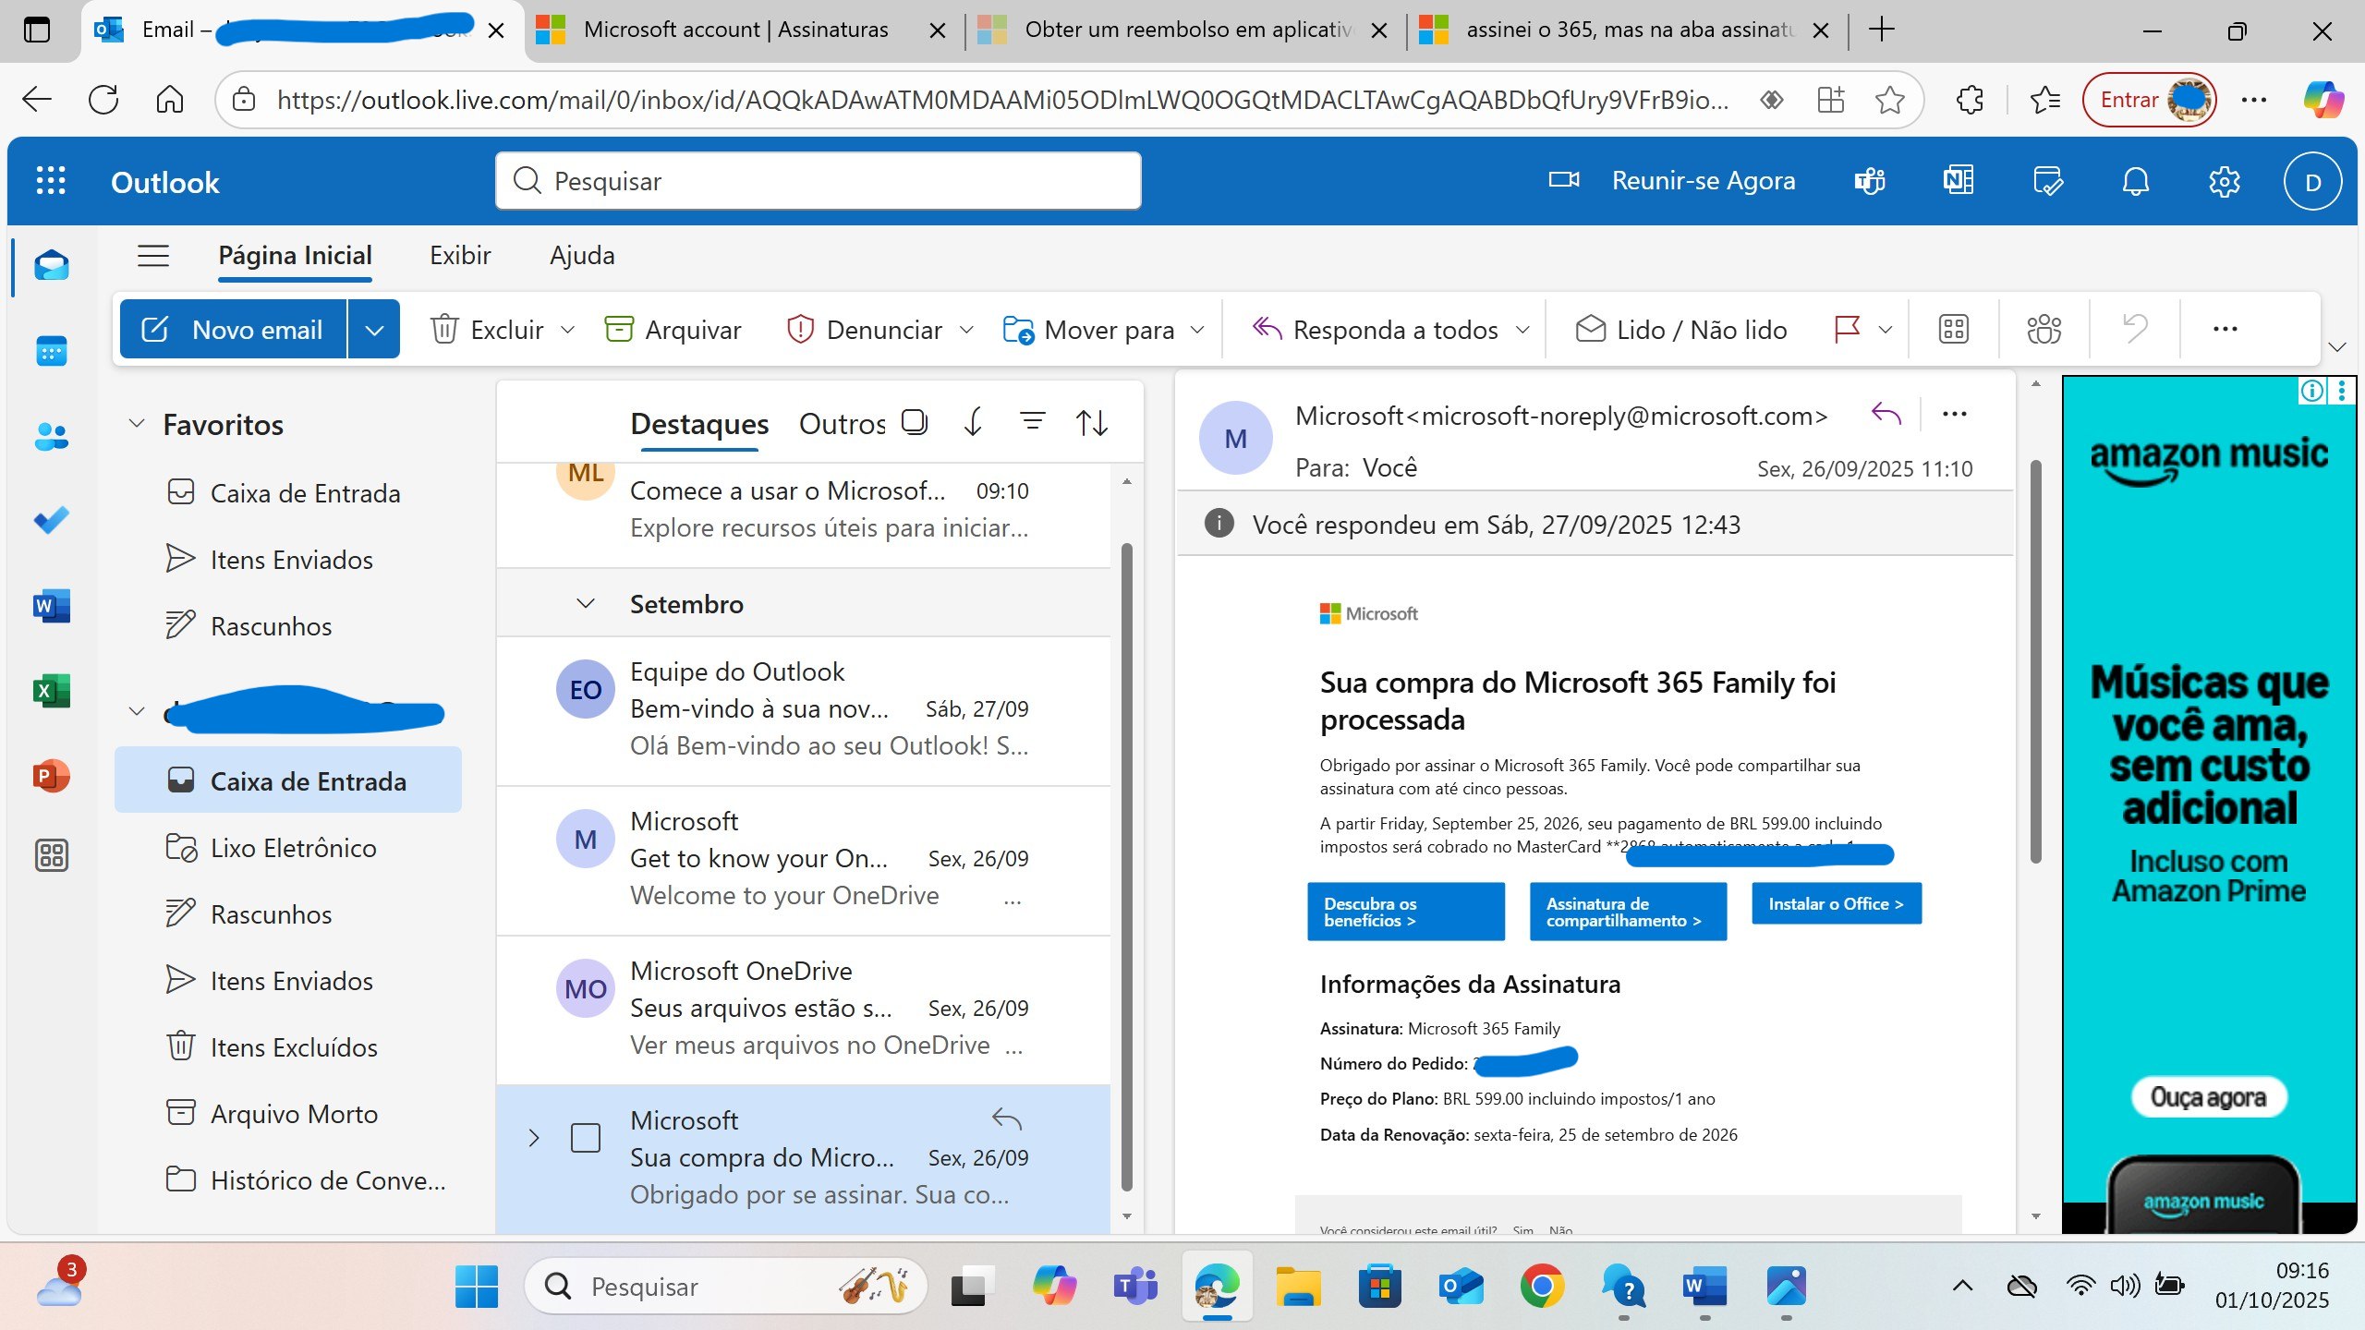
Task: Open the People contacts sidebar icon
Action: (x=52, y=436)
